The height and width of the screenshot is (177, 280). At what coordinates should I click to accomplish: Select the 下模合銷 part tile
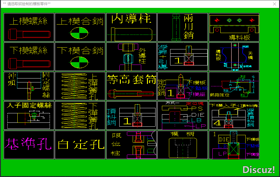click(x=80, y=57)
